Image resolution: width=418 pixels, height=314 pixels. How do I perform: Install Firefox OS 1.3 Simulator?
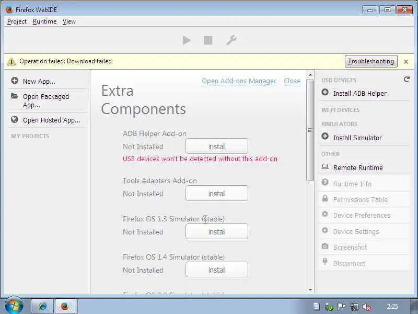coord(217,231)
